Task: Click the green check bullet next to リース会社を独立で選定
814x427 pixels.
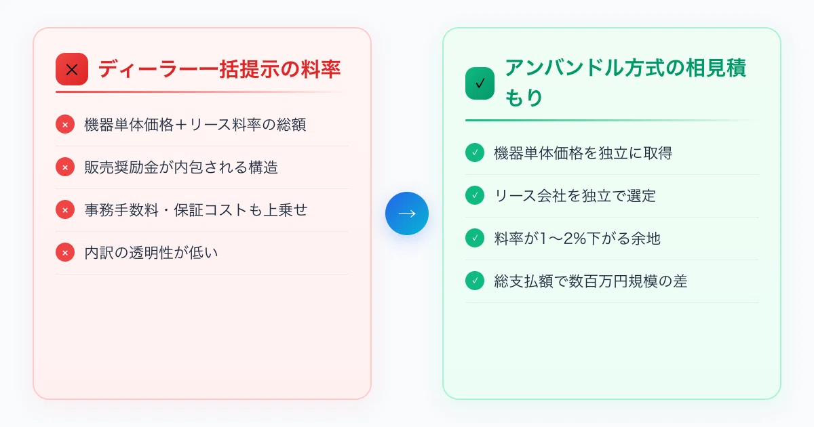Action: pos(475,196)
